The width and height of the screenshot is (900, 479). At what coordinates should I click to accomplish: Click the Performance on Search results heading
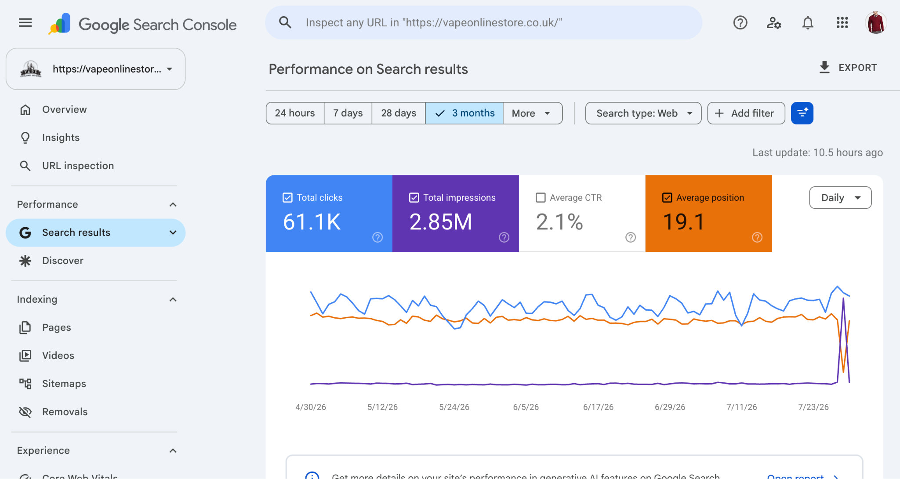(x=368, y=69)
